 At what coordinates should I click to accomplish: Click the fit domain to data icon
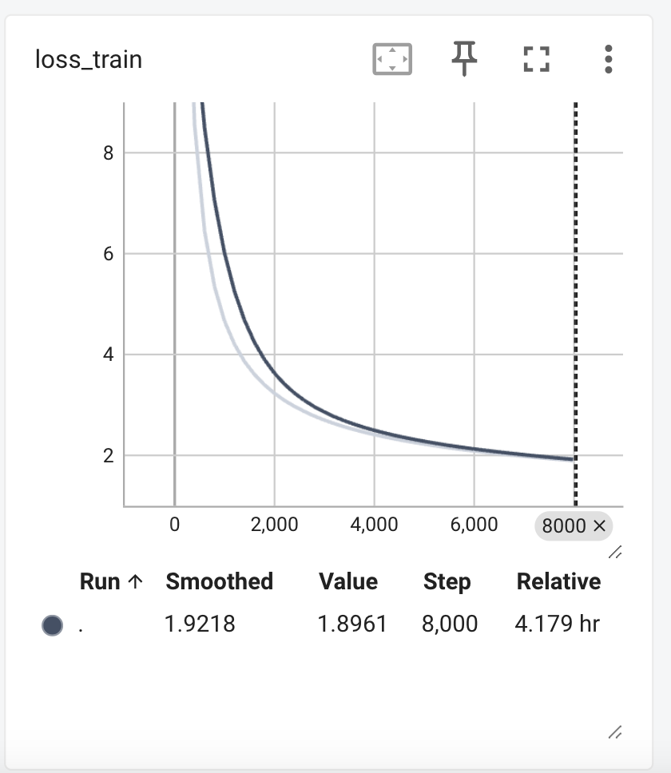(x=392, y=60)
